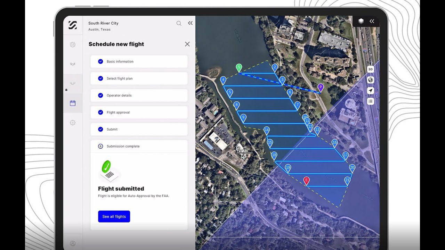
Task: Select waypoint 3 on the map
Action: [282, 80]
